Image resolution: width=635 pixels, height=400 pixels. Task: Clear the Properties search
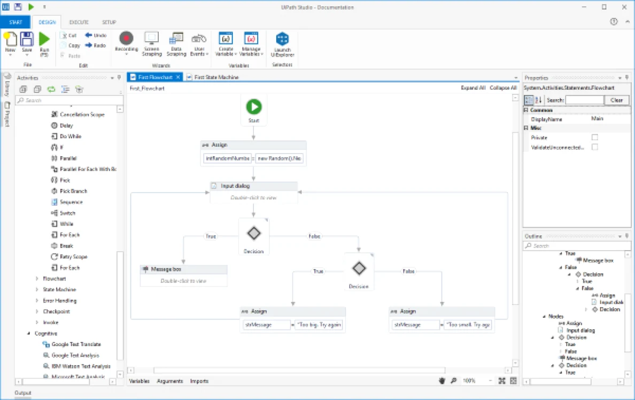(616, 100)
